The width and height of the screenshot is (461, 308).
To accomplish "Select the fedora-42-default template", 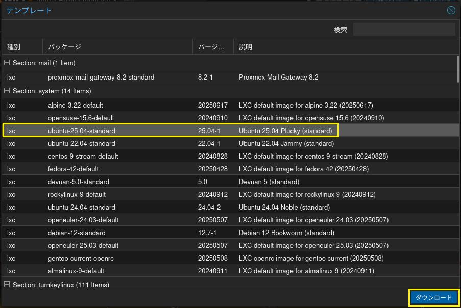I will [230, 169].
